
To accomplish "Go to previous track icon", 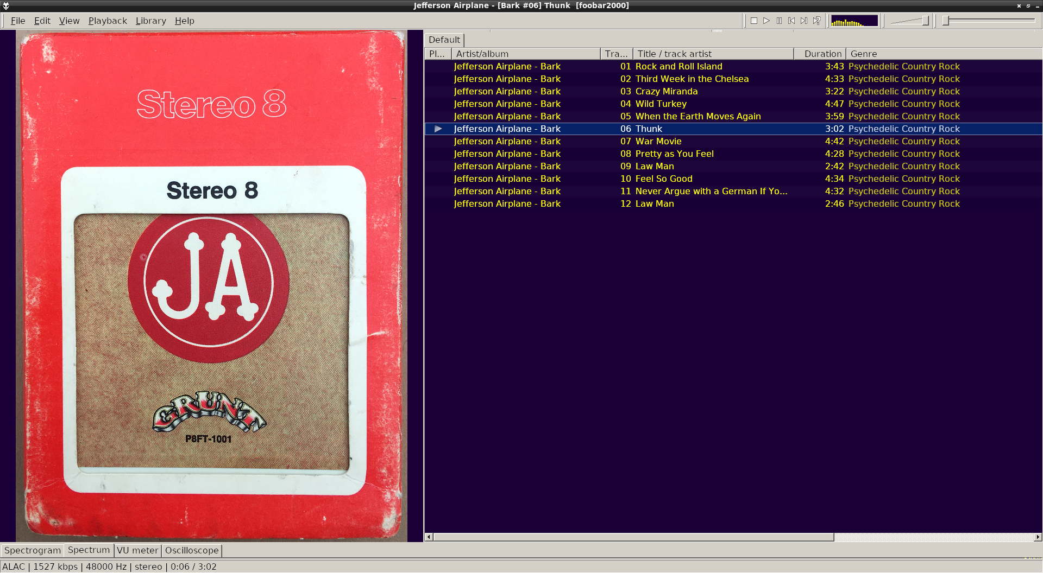I will click(791, 21).
